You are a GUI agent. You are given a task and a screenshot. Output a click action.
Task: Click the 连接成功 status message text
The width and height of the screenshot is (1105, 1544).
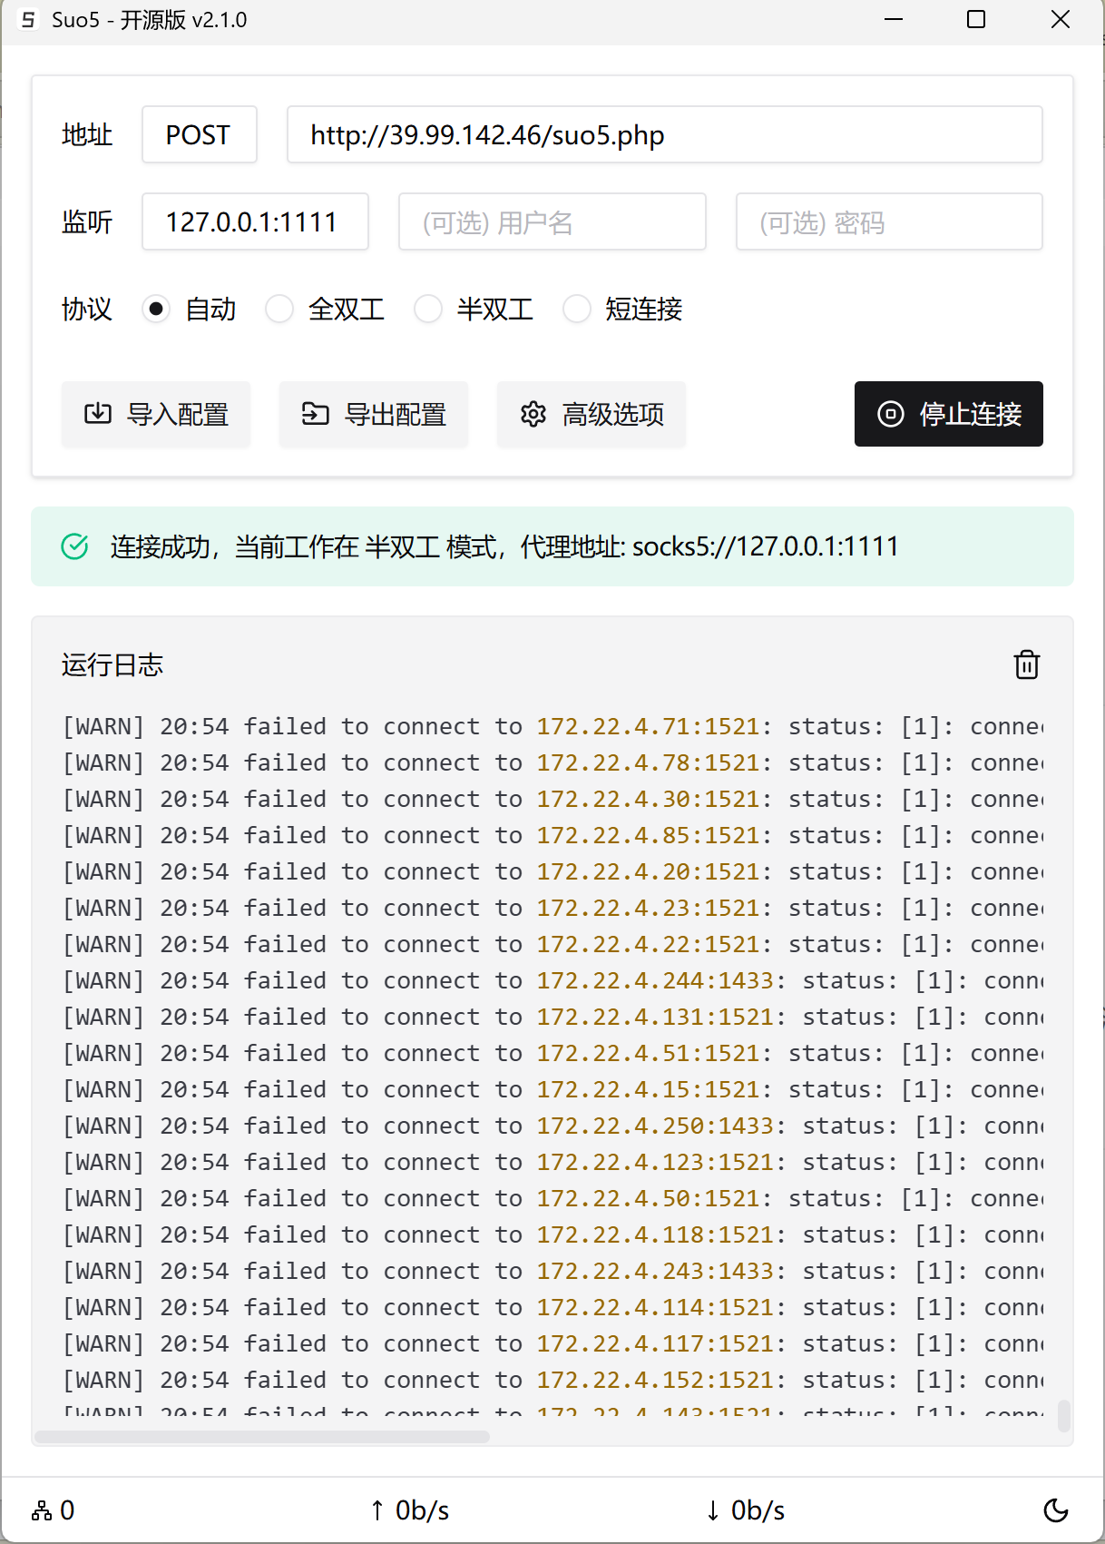pyautogui.click(x=504, y=546)
